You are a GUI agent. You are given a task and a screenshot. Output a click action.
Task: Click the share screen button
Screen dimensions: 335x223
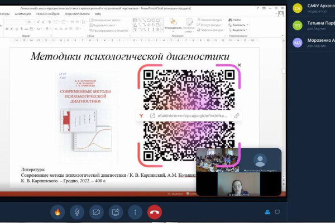click(116, 212)
